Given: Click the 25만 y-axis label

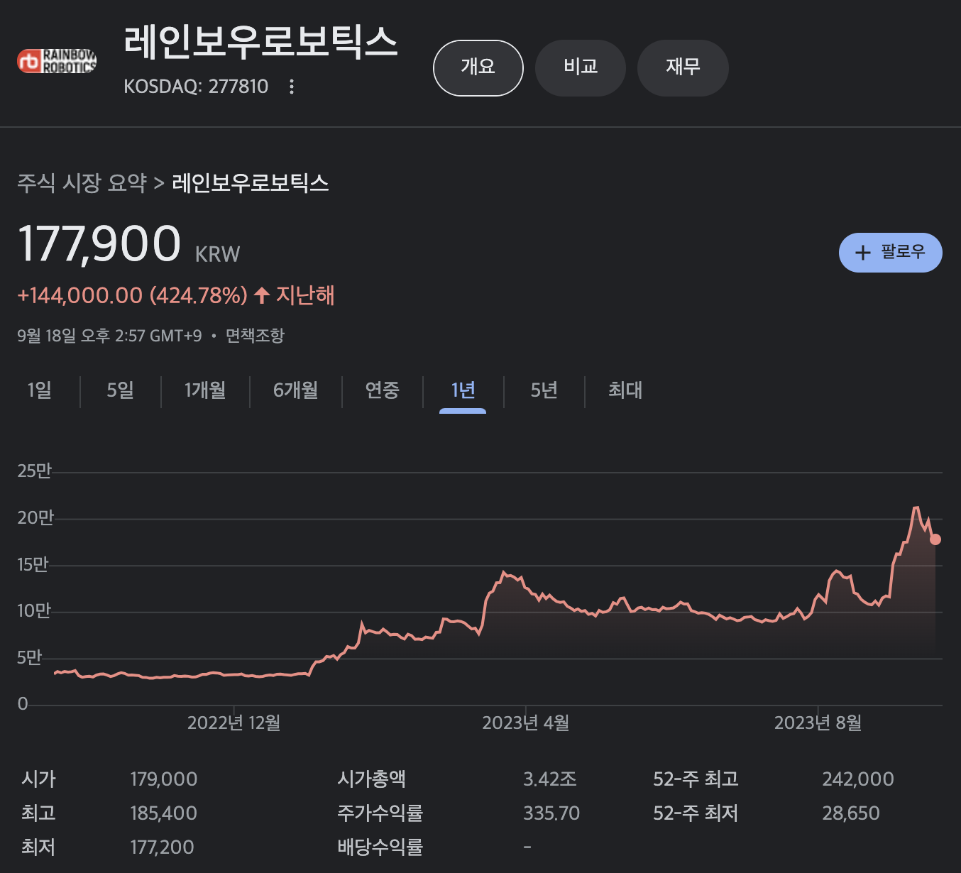Looking at the screenshot, I should click(34, 471).
